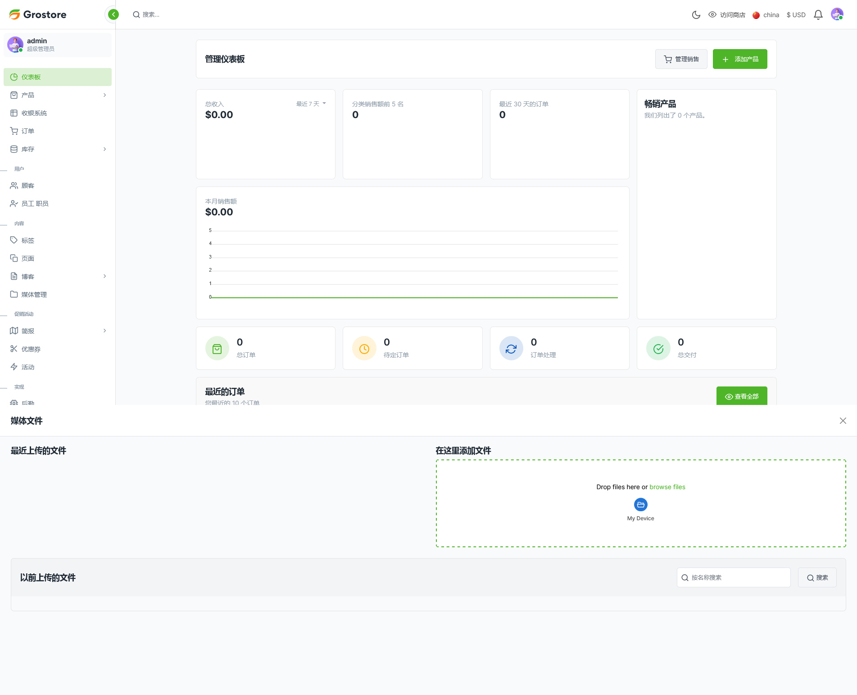857x695 pixels.
Task: Open the notifications bell
Action: (818, 15)
